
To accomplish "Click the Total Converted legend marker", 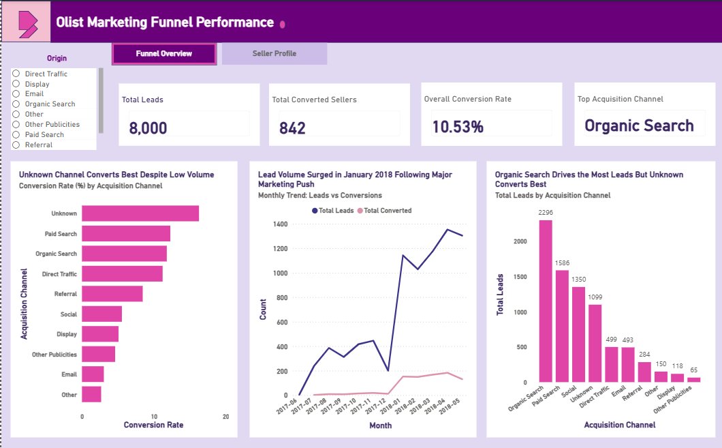I will pyautogui.click(x=360, y=211).
